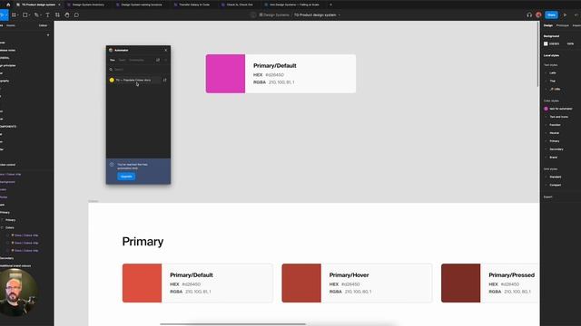Select the Colors group layer
The image size is (581, 326).
coord(10,227)
